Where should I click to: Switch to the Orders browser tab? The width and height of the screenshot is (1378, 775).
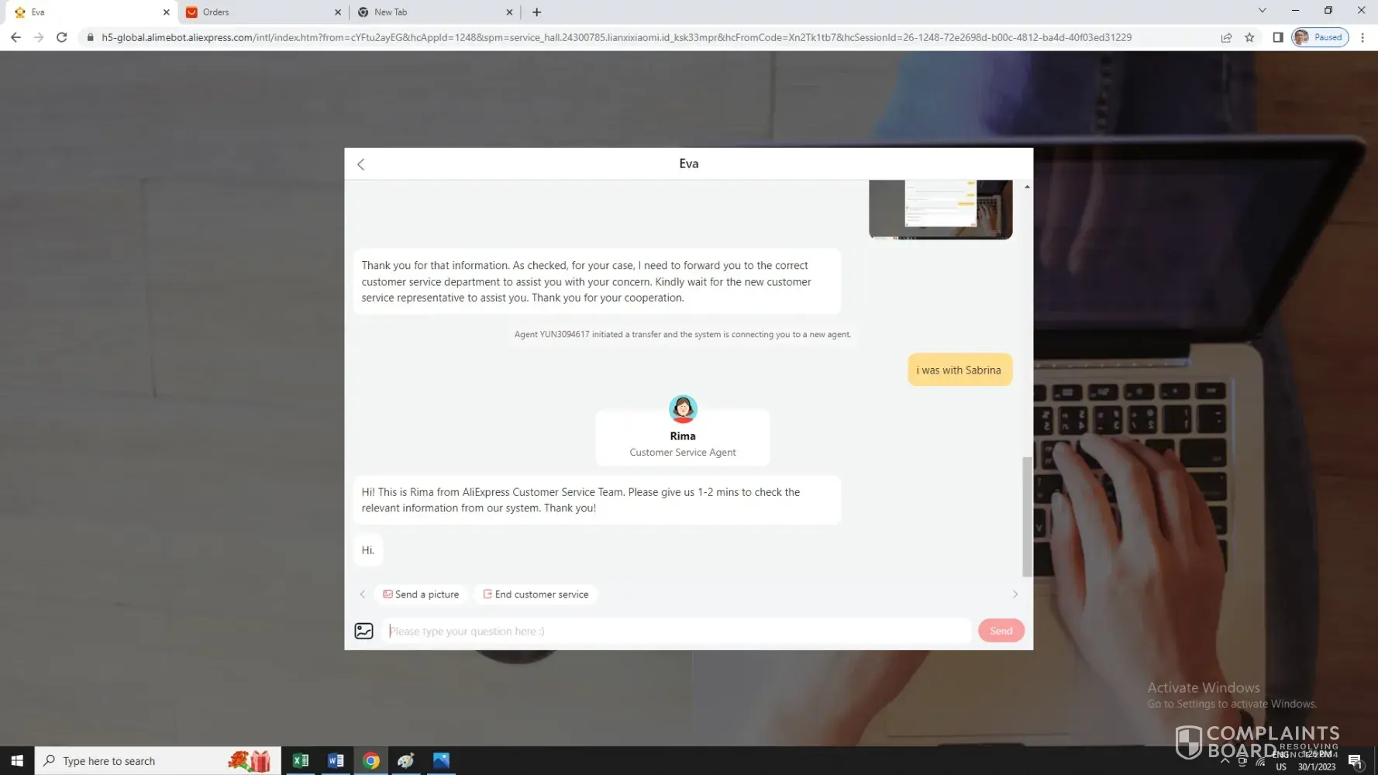click(263, 12)
